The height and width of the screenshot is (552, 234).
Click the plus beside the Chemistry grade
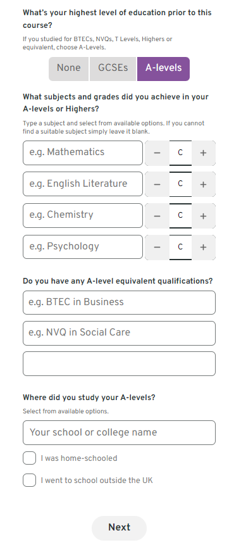tap(204, 216)
